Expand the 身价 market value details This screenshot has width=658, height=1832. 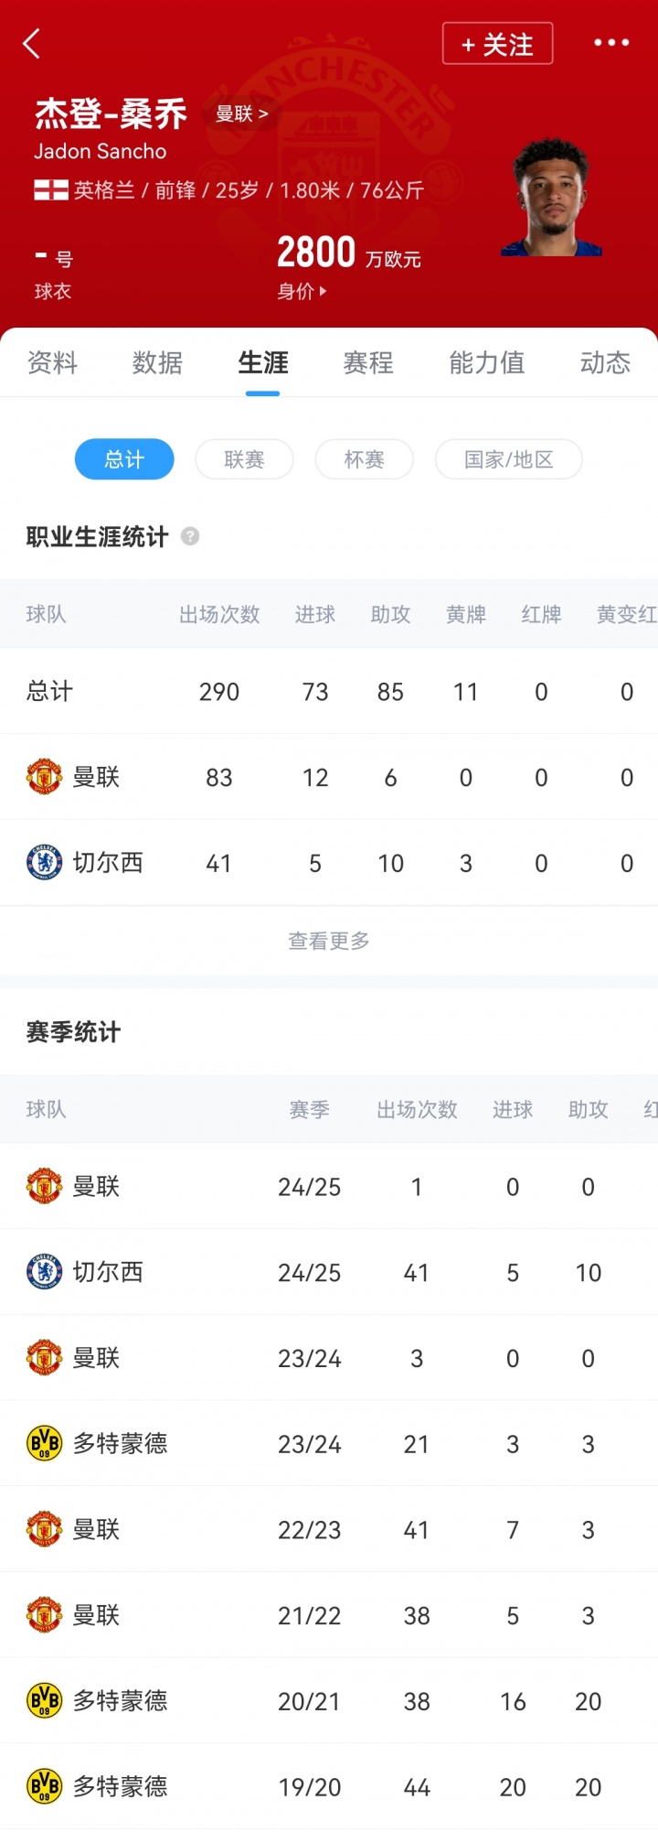302,292
